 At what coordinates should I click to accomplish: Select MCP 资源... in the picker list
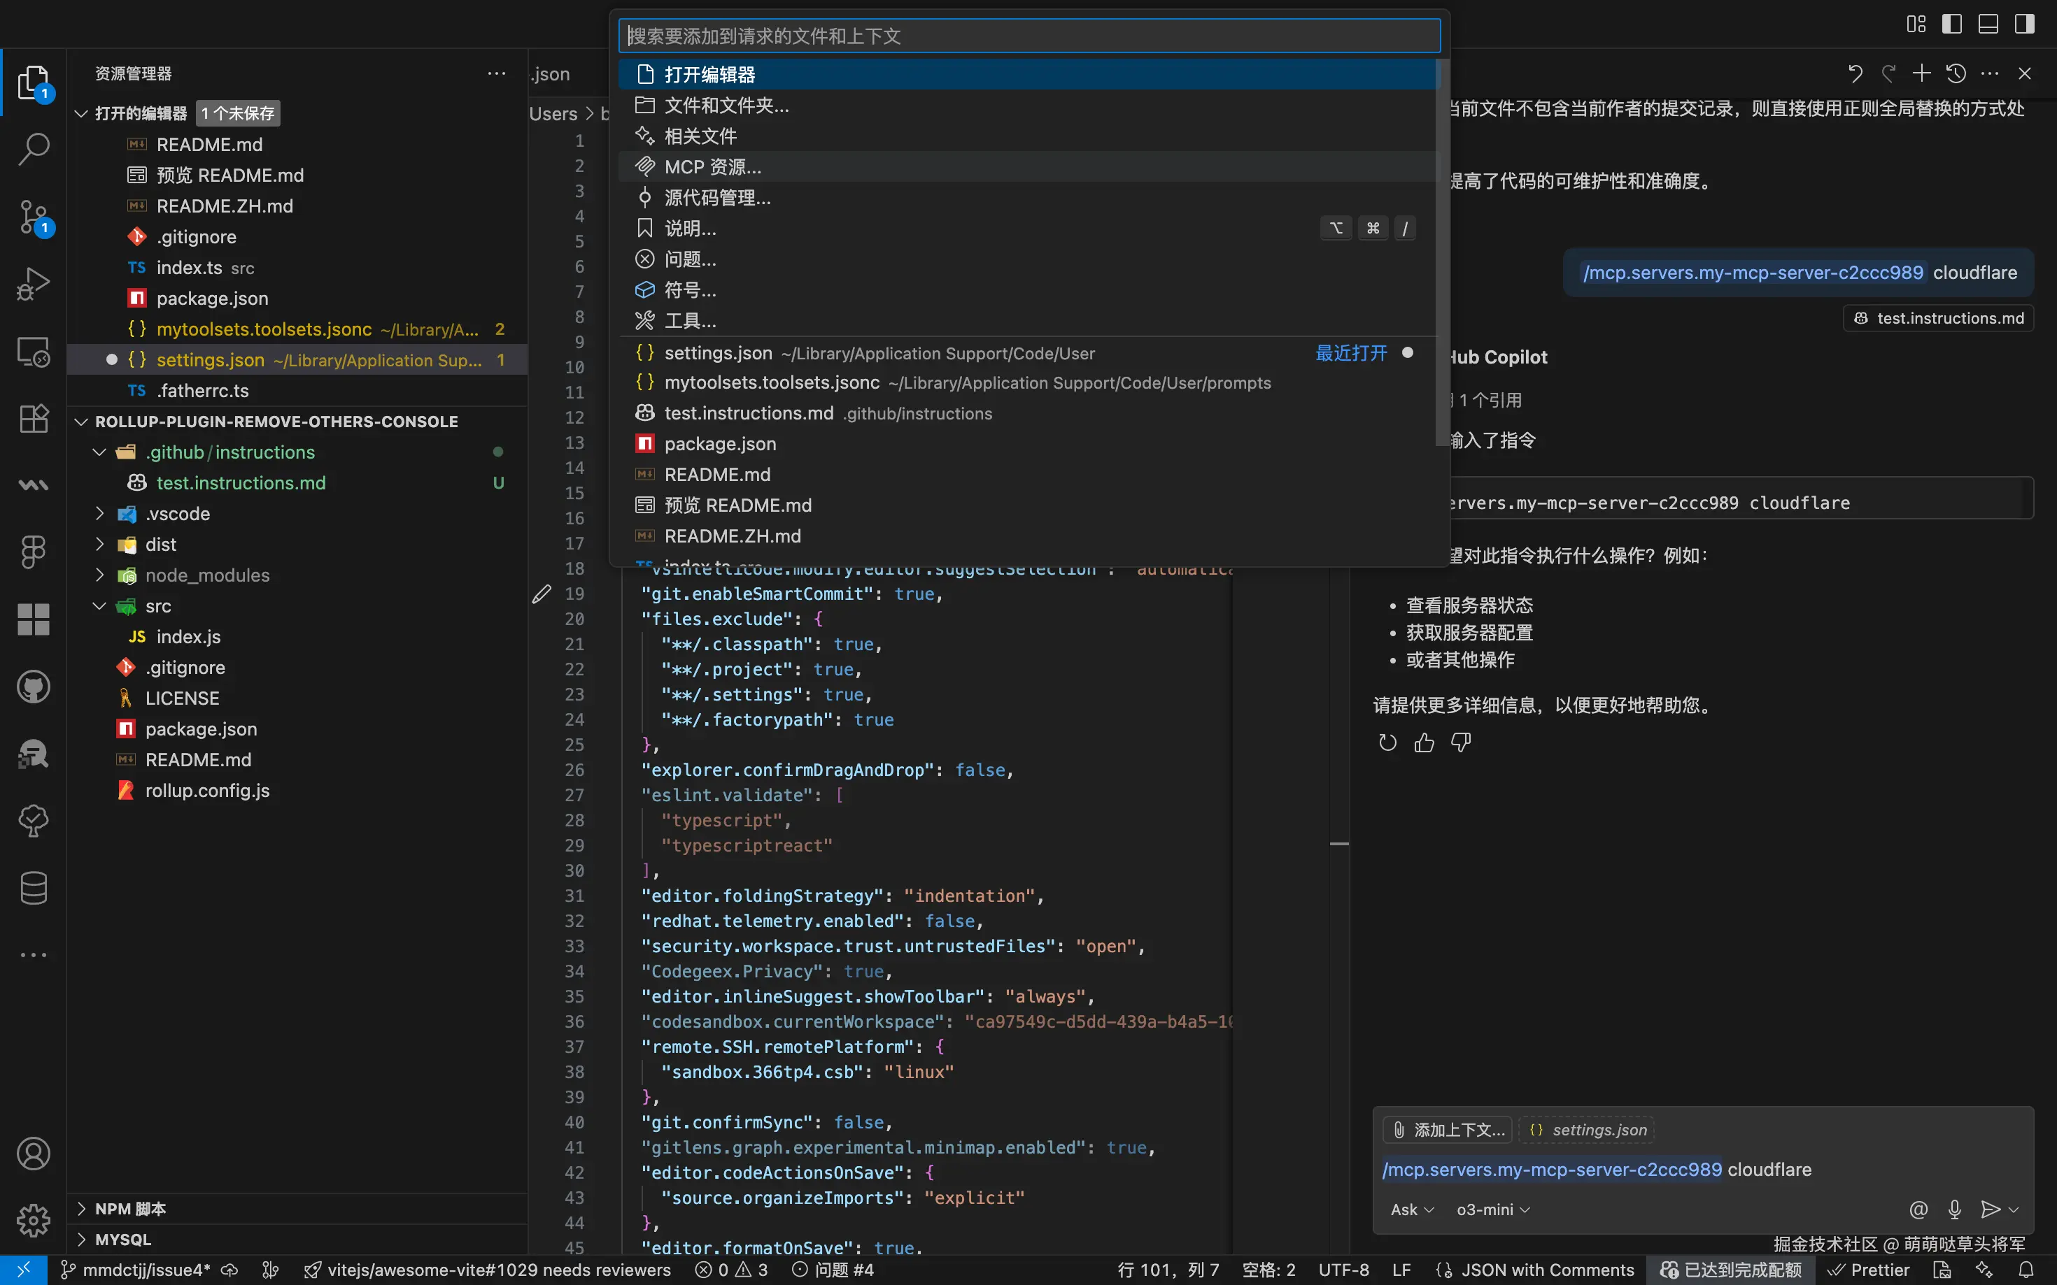tap(712, 166)
